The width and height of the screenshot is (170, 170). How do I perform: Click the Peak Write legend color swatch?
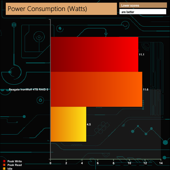tap(4, 161)
